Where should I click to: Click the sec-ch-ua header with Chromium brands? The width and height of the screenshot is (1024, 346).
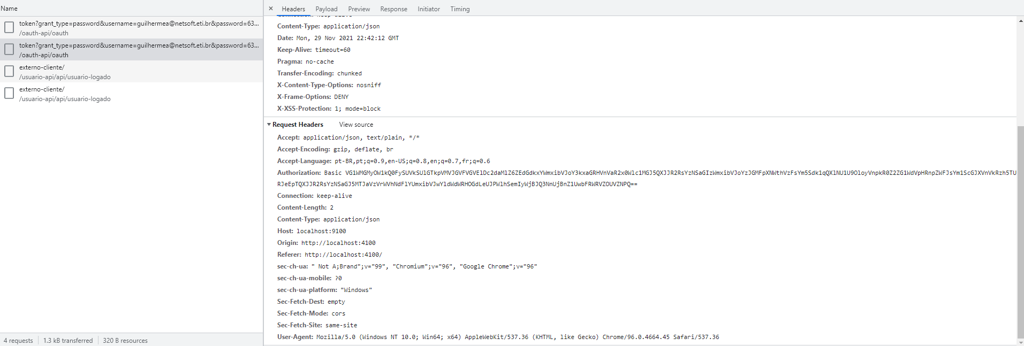[x=407, y=266]
